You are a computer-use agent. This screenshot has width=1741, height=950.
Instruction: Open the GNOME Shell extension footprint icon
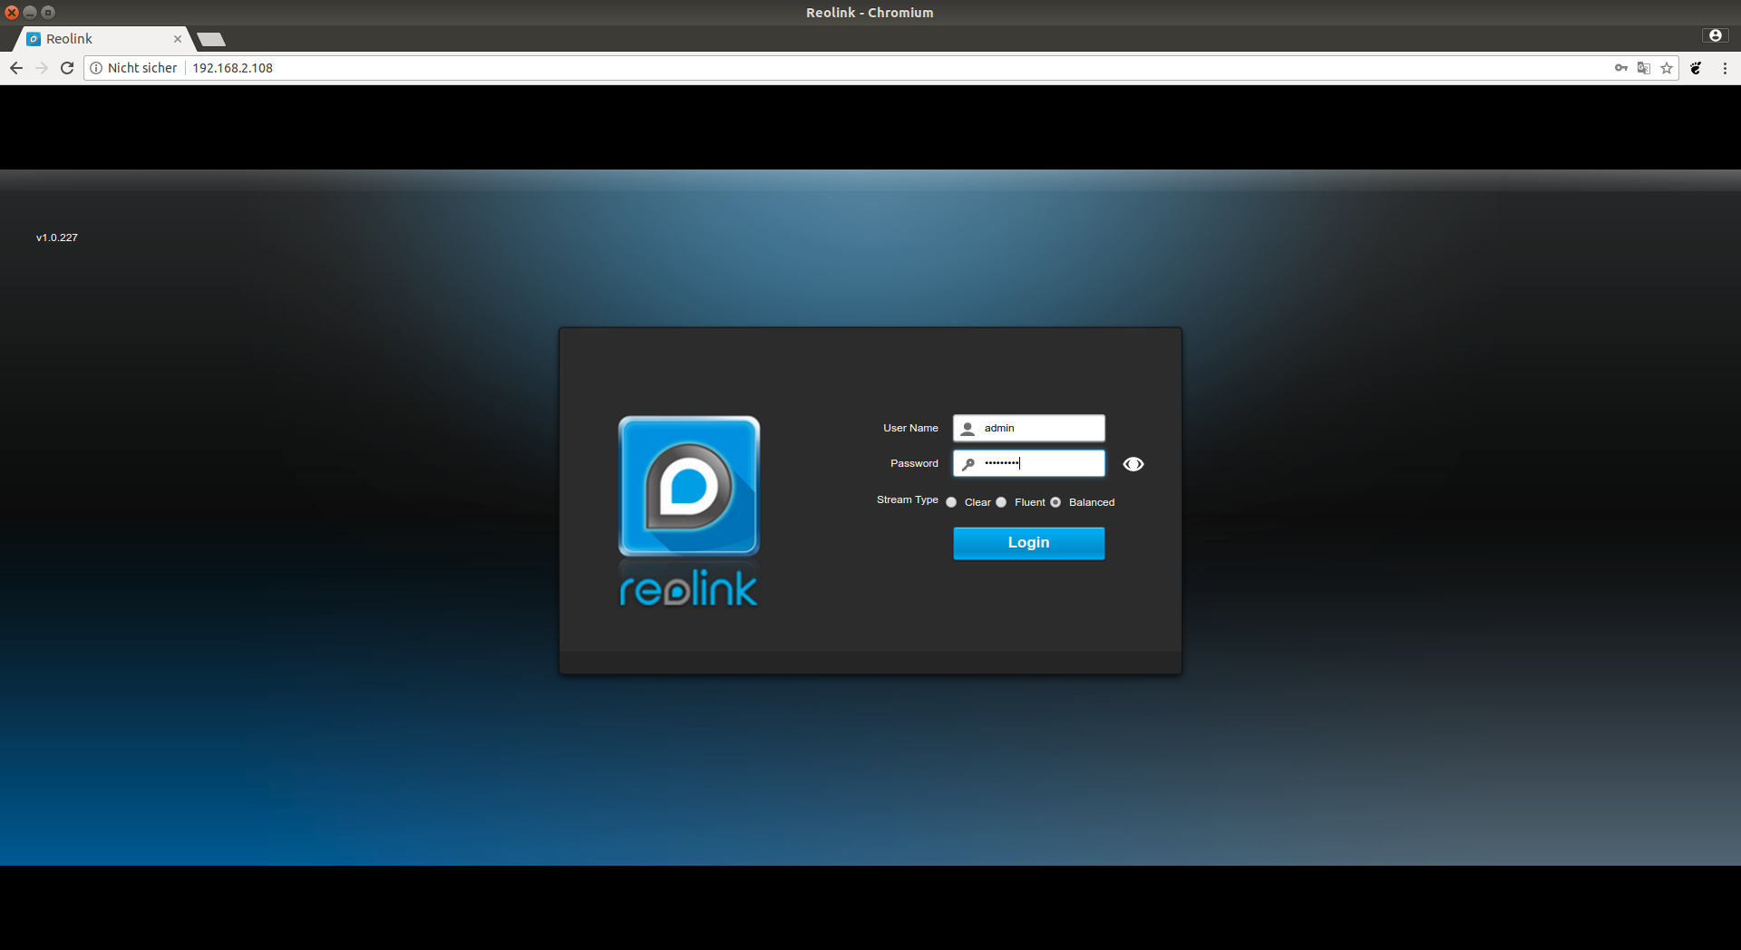tap(1696, 68)
